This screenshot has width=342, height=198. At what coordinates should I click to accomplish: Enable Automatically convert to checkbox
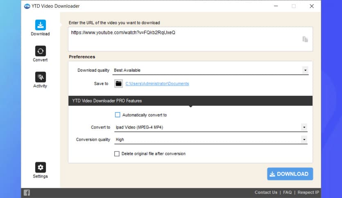coord(117,115)
